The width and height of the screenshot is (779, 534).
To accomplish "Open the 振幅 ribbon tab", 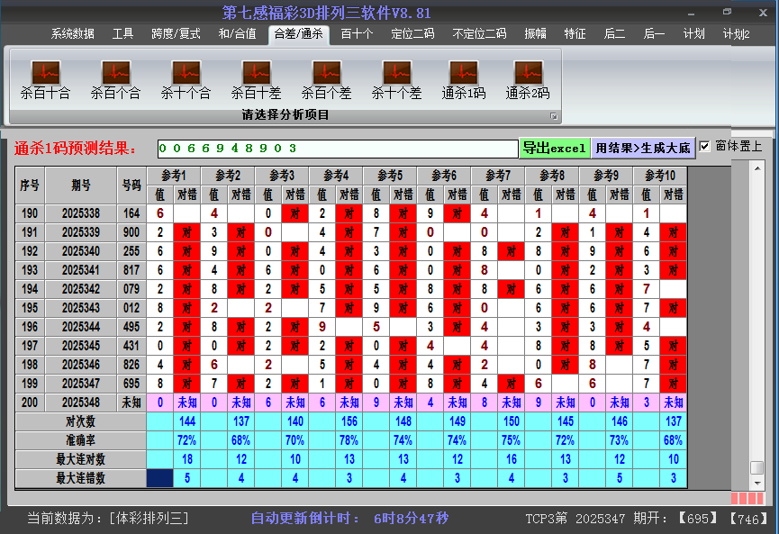I will [x=536, y=34].
